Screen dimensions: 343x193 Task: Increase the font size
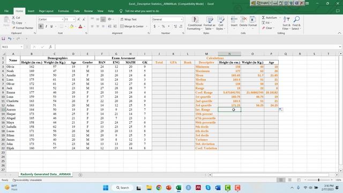coord(79,19)
